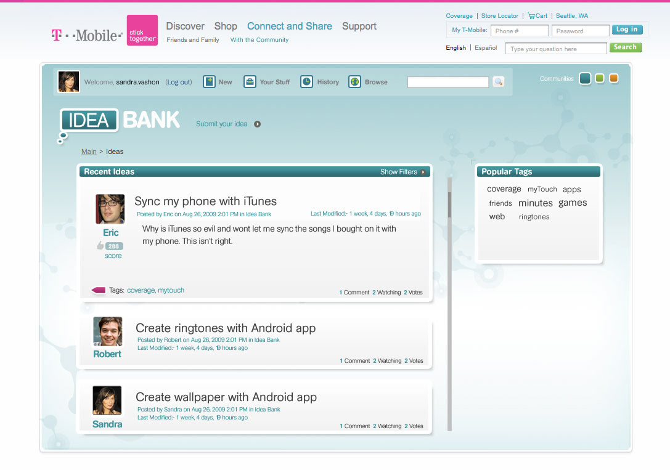Click the Robert username link

coord(107,354)
